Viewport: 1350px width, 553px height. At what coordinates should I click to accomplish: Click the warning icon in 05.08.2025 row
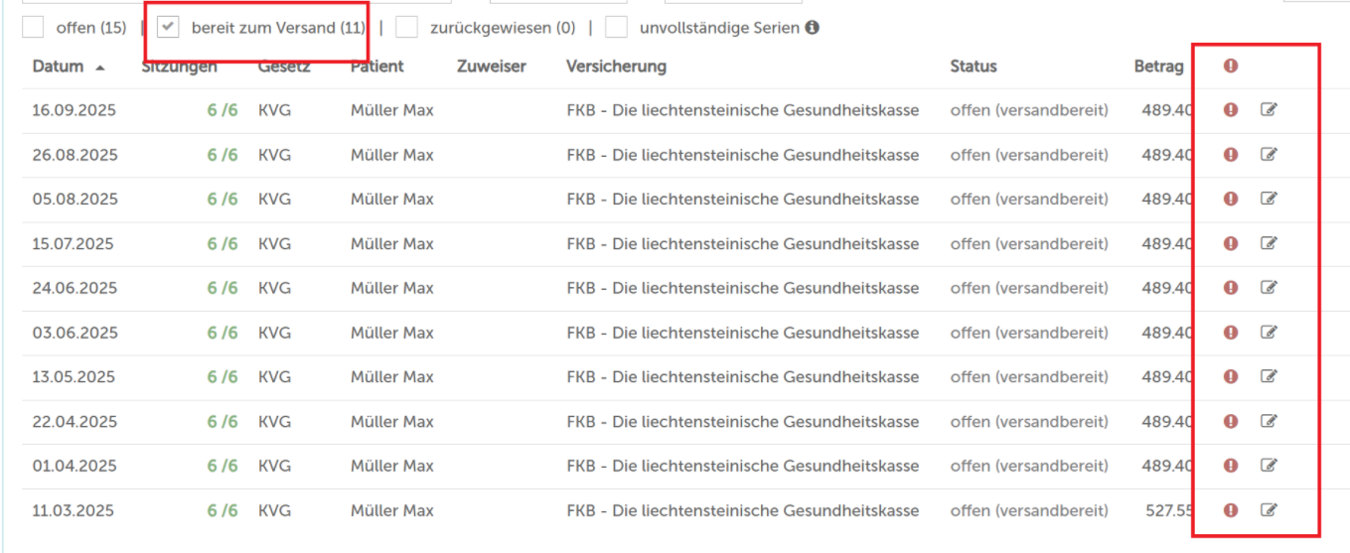tap(1231, 199)
